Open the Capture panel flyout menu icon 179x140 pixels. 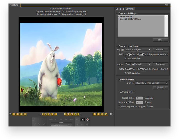pos(167,5)
